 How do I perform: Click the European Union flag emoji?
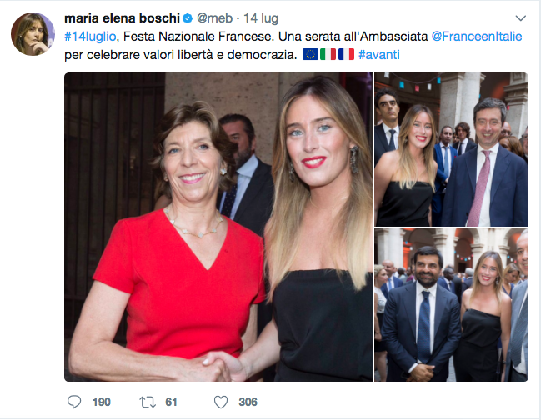coord(310,55)
